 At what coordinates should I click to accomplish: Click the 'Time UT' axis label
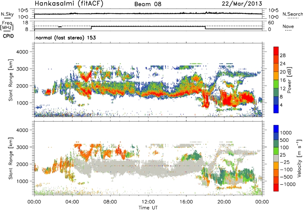click(x=148, y=208)
